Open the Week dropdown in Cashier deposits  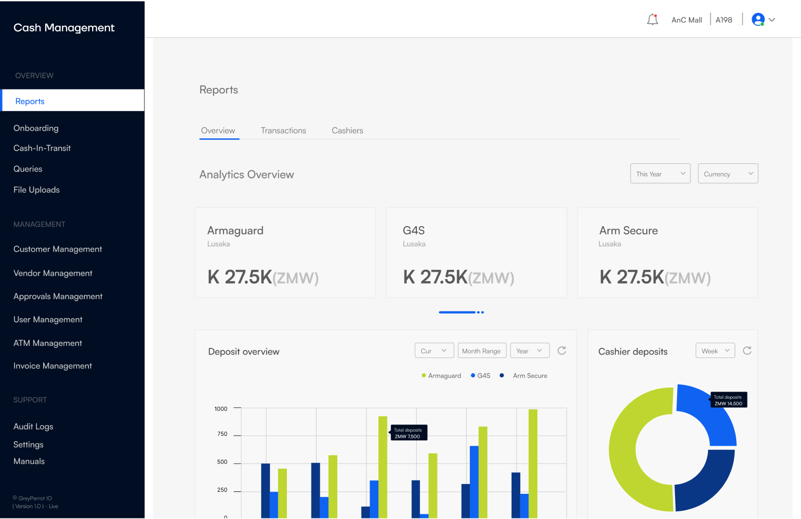(715, 350)
